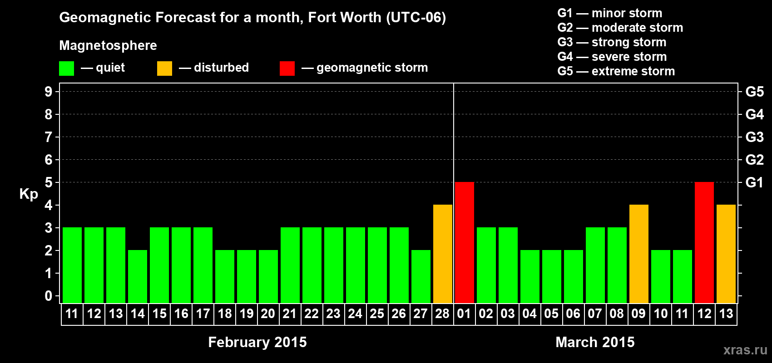Click the February 2015 month label
This screenshot has width=772, height=363.
pos(257,342)
